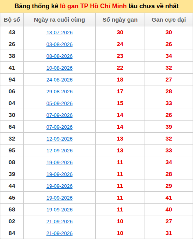Click the 08-08-2026 link for number 38
The height and width of the screenshot is (239, 193).
[59, 56]
